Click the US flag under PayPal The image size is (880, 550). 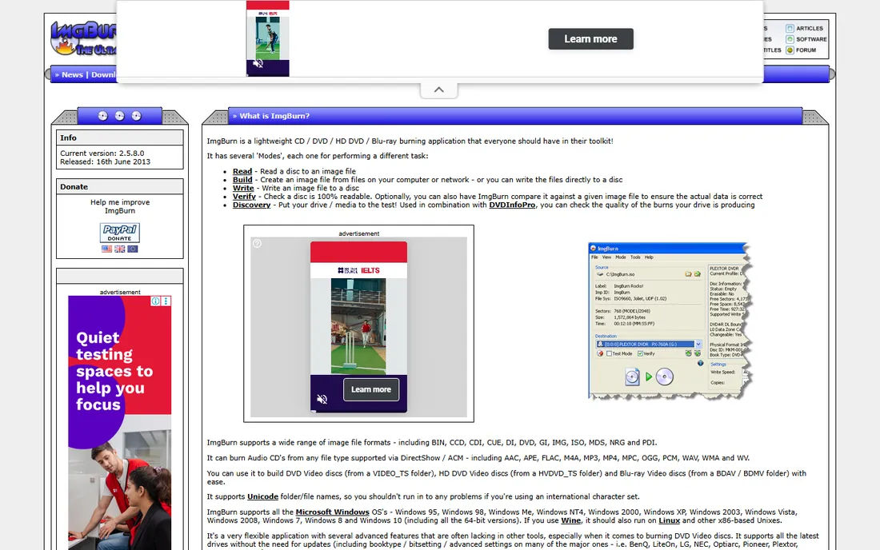click(106, 249)
